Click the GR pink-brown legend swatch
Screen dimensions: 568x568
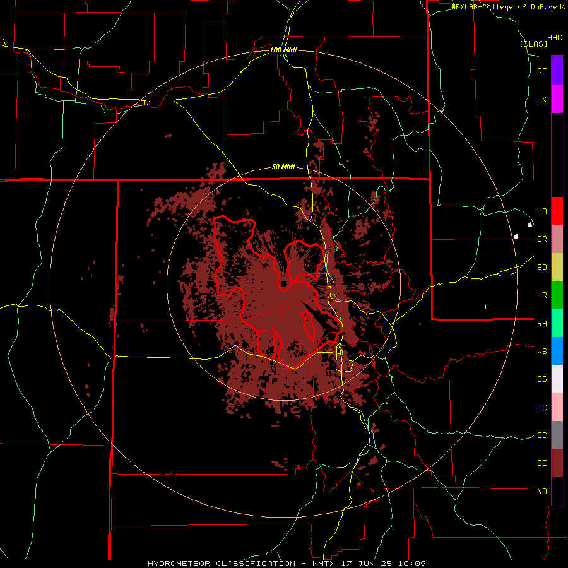click(557, 239)
